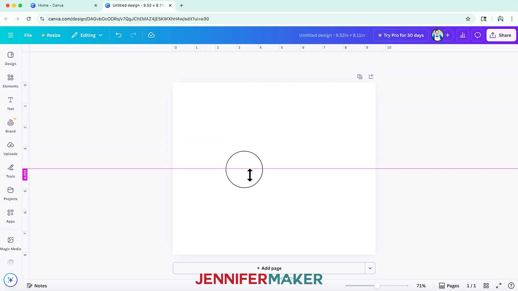Click the 1 / 1 page indicator
This screenshot has width=518, height=291.
(471, 286)
